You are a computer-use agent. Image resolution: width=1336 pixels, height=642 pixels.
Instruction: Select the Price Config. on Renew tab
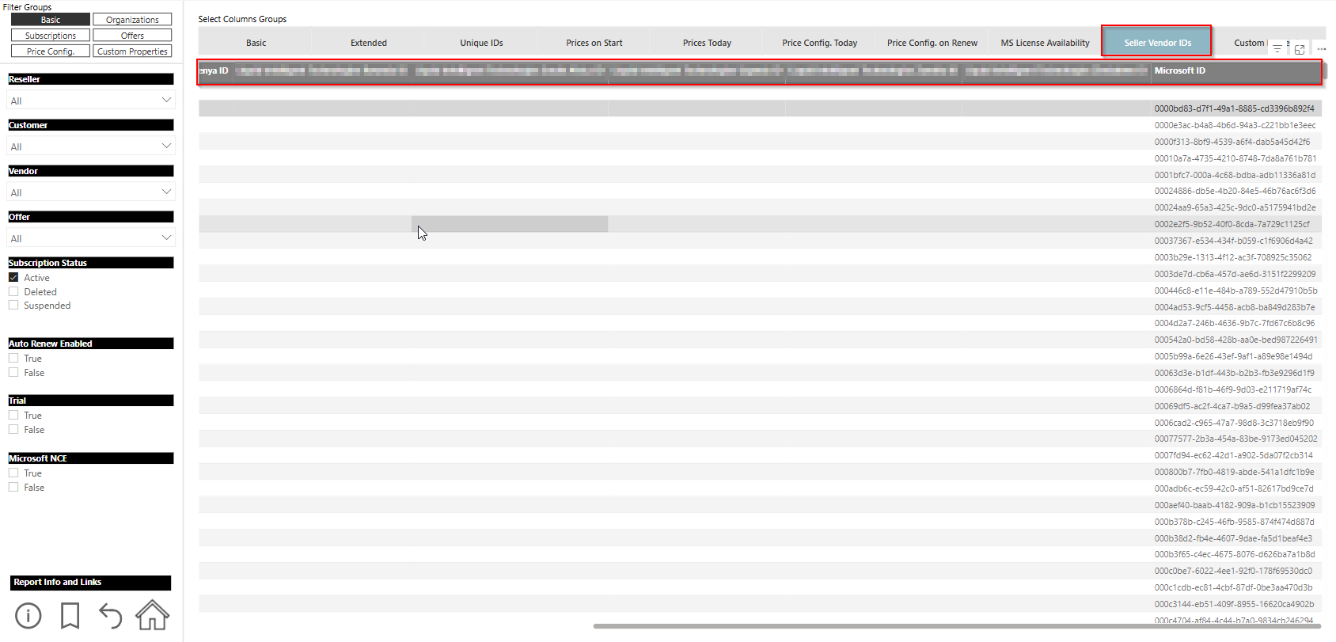932,43
